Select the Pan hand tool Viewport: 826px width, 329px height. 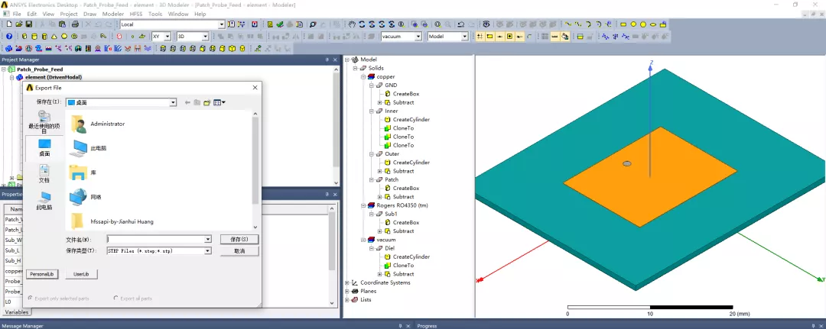click(x=353, y=24)
